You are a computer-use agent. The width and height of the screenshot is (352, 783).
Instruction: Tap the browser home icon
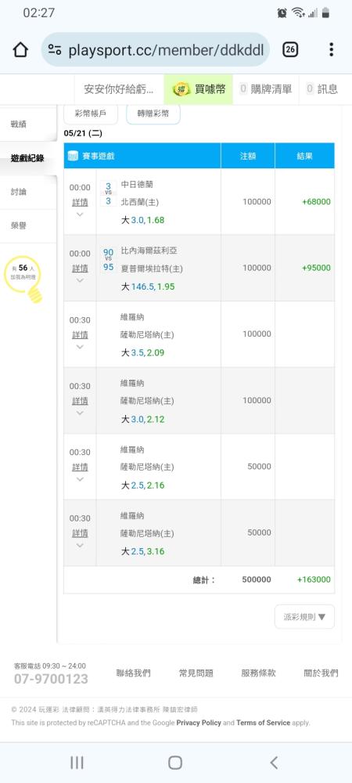[x=20, y=49]
